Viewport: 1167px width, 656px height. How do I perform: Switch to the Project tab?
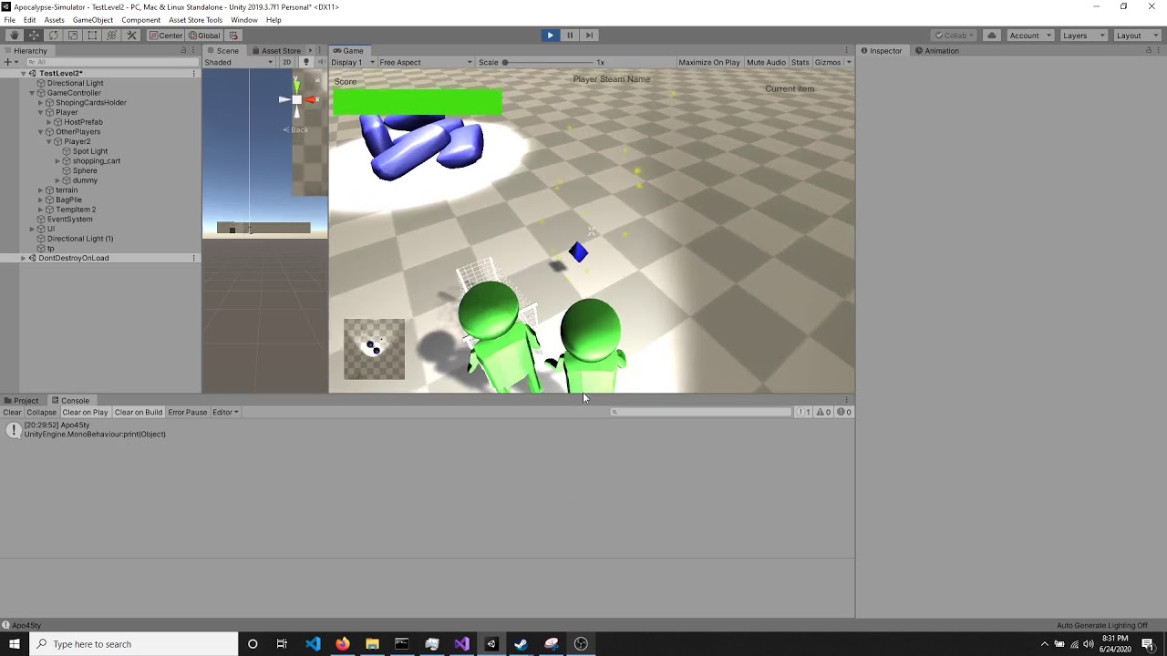21,401
